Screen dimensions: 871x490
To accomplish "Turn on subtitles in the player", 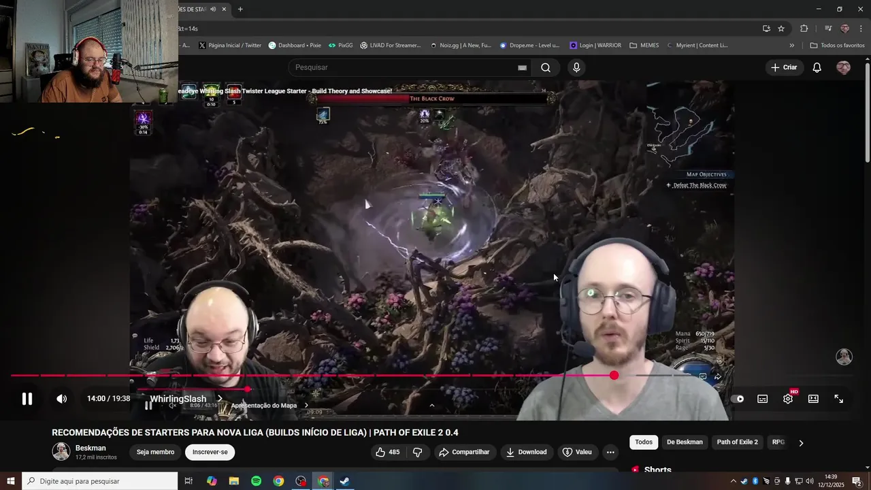I will coord(763,399).
